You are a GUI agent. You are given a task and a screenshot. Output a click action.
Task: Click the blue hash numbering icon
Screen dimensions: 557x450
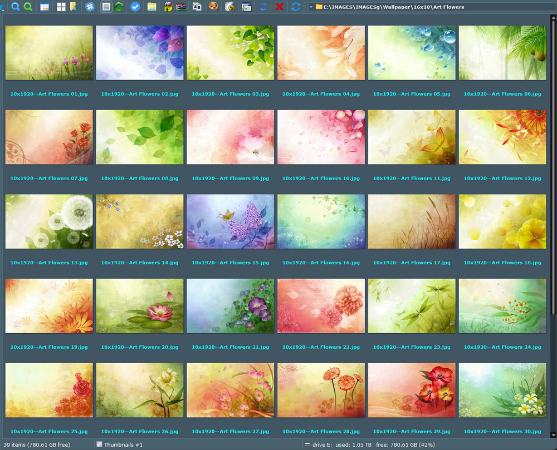(x=91, y=7)
